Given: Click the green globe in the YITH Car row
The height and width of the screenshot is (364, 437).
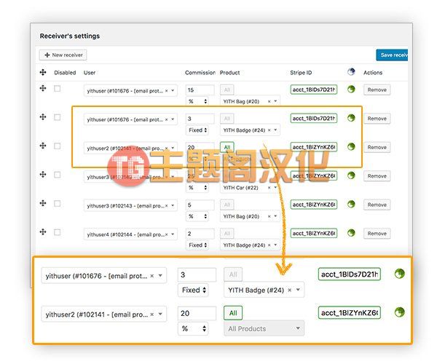Looking at the screenshot, I should click(x=351, y=175).
